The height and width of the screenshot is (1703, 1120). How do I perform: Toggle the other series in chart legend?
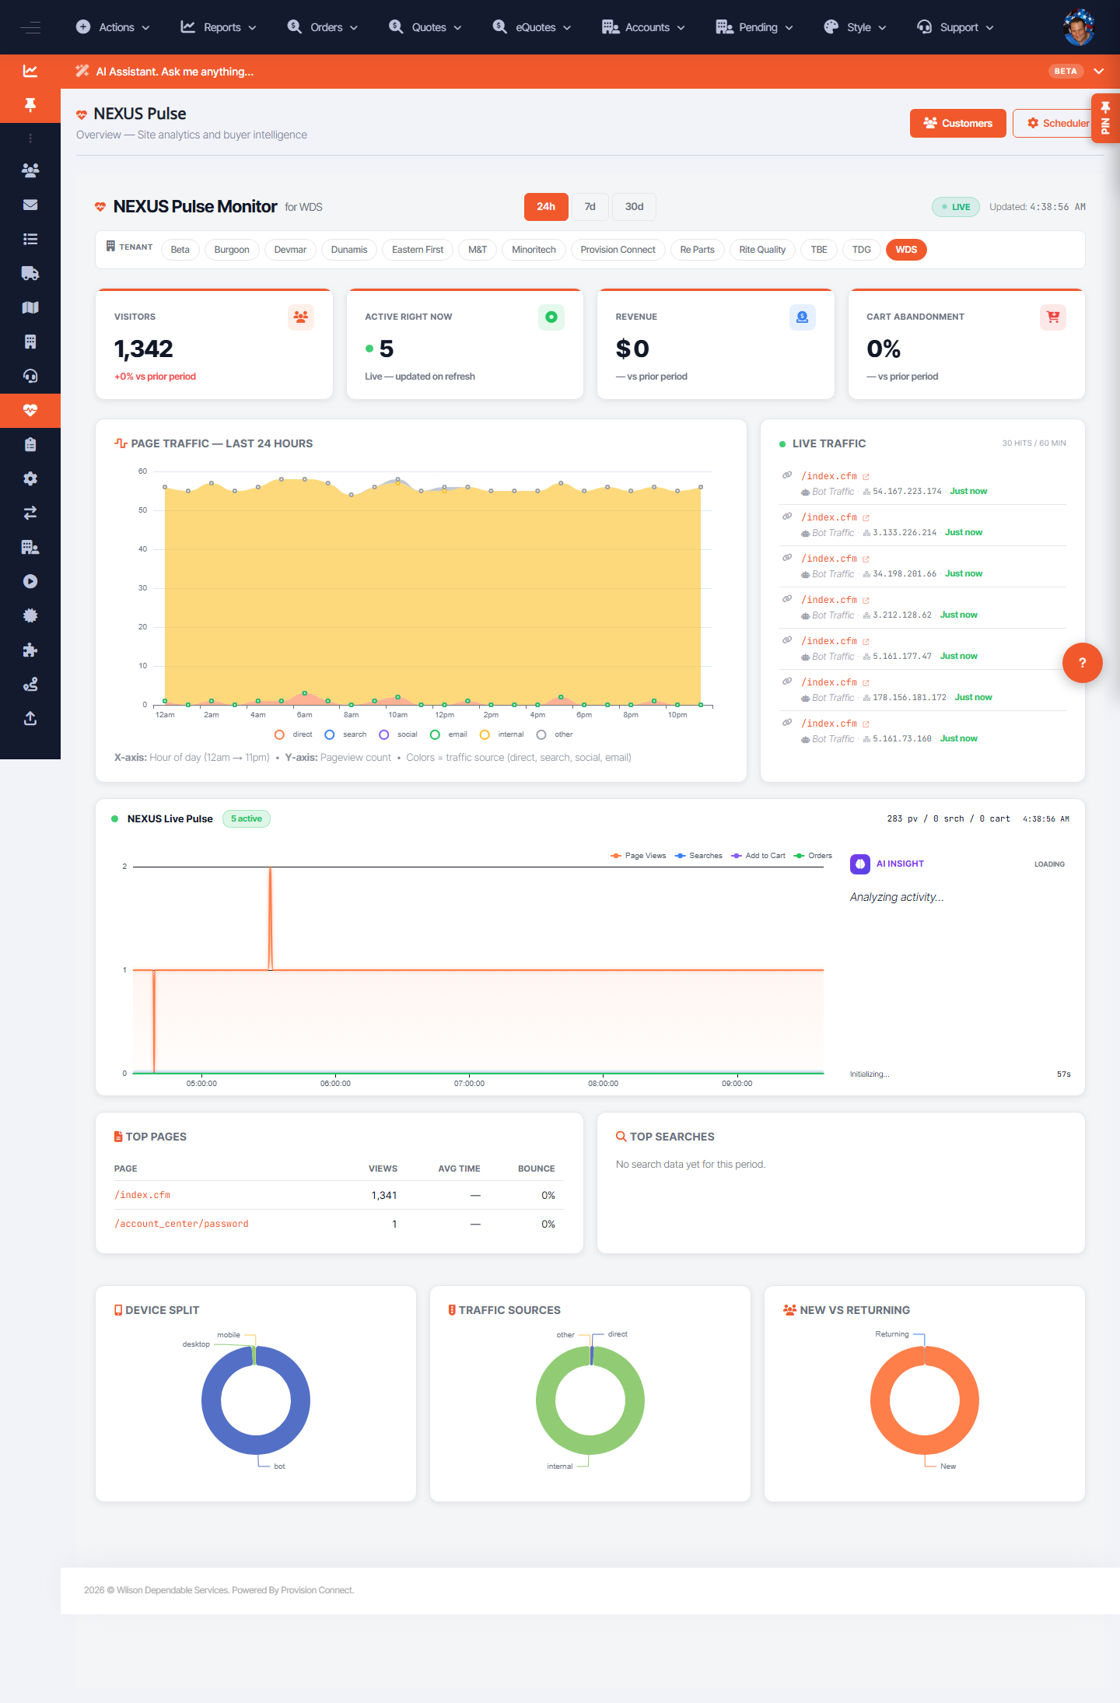tap(555, 734)
